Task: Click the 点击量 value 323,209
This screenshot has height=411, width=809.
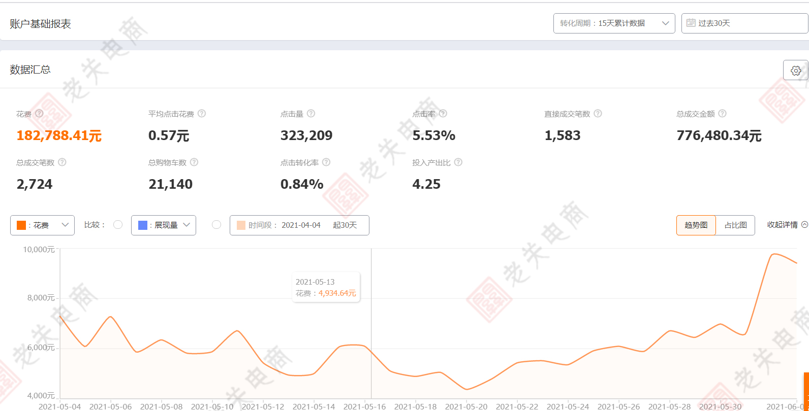Action: [306, 135]
